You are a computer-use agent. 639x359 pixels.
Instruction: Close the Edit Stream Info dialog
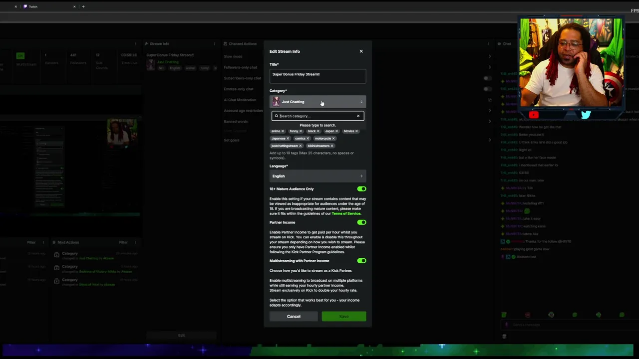click(x=361, y=51)
